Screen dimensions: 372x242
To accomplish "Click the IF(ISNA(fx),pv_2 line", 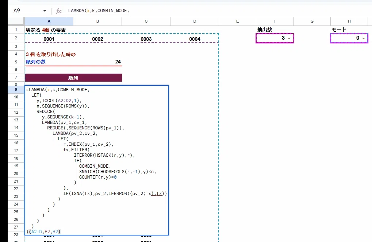I will tap(115, 194).
